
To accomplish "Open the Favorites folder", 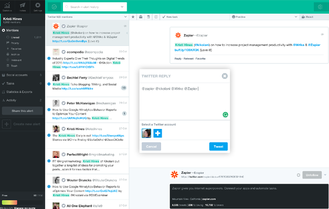I will coord(16,49).
